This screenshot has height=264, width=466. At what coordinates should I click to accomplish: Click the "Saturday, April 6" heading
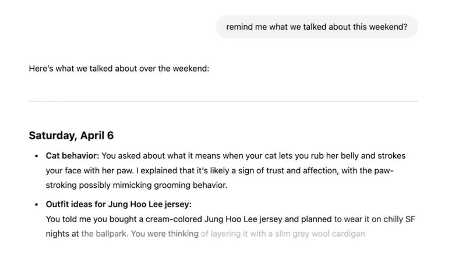coord(71,135)
